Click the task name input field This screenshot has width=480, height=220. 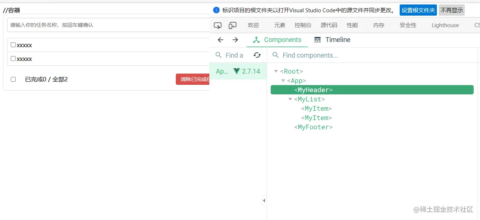(x=108, y=25)
